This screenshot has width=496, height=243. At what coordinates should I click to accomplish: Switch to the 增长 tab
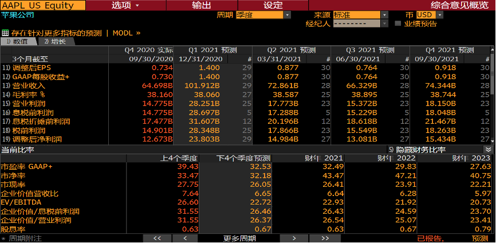tap(56, 41)
